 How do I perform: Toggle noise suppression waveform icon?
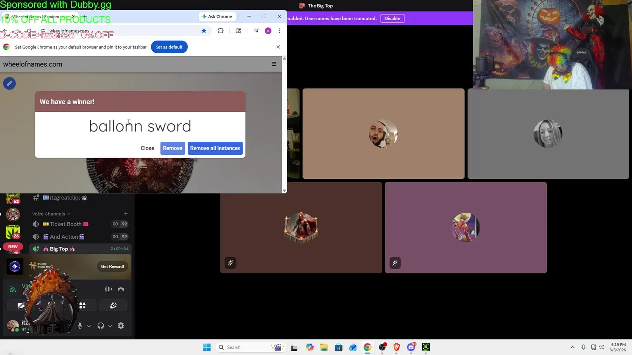coord(108,289)
